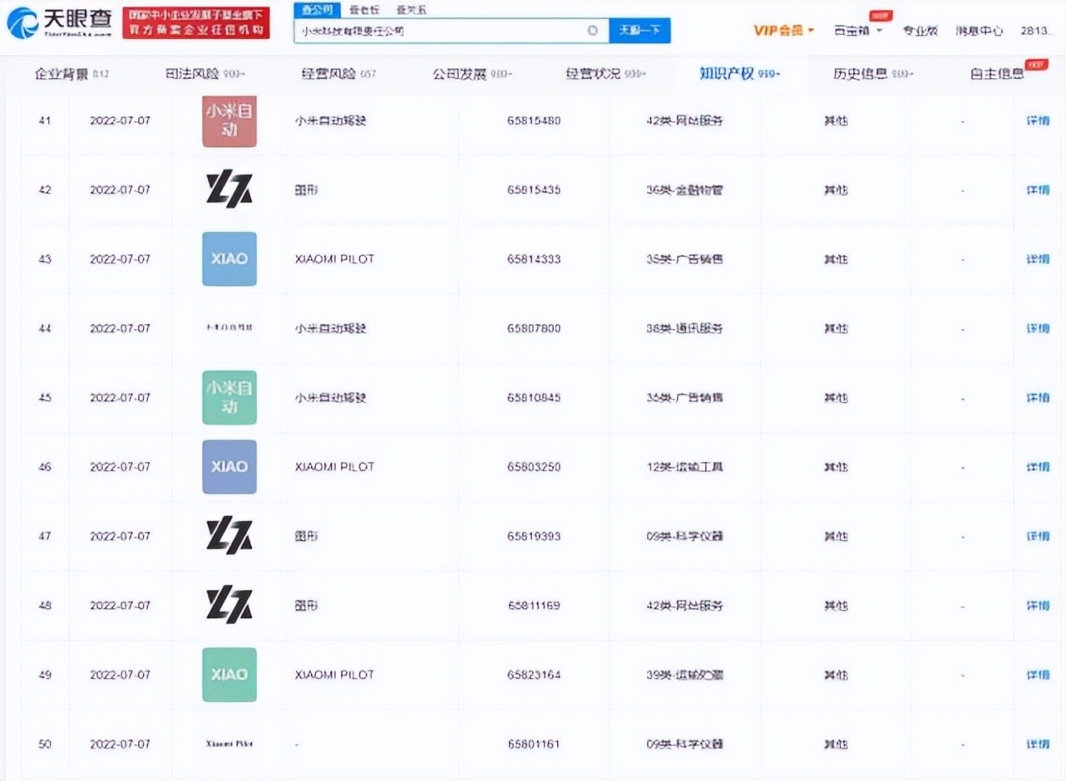Open 详情 for registration 65811169
Viewport: 1066px width, 781px height.
(x=1038, y=606)
